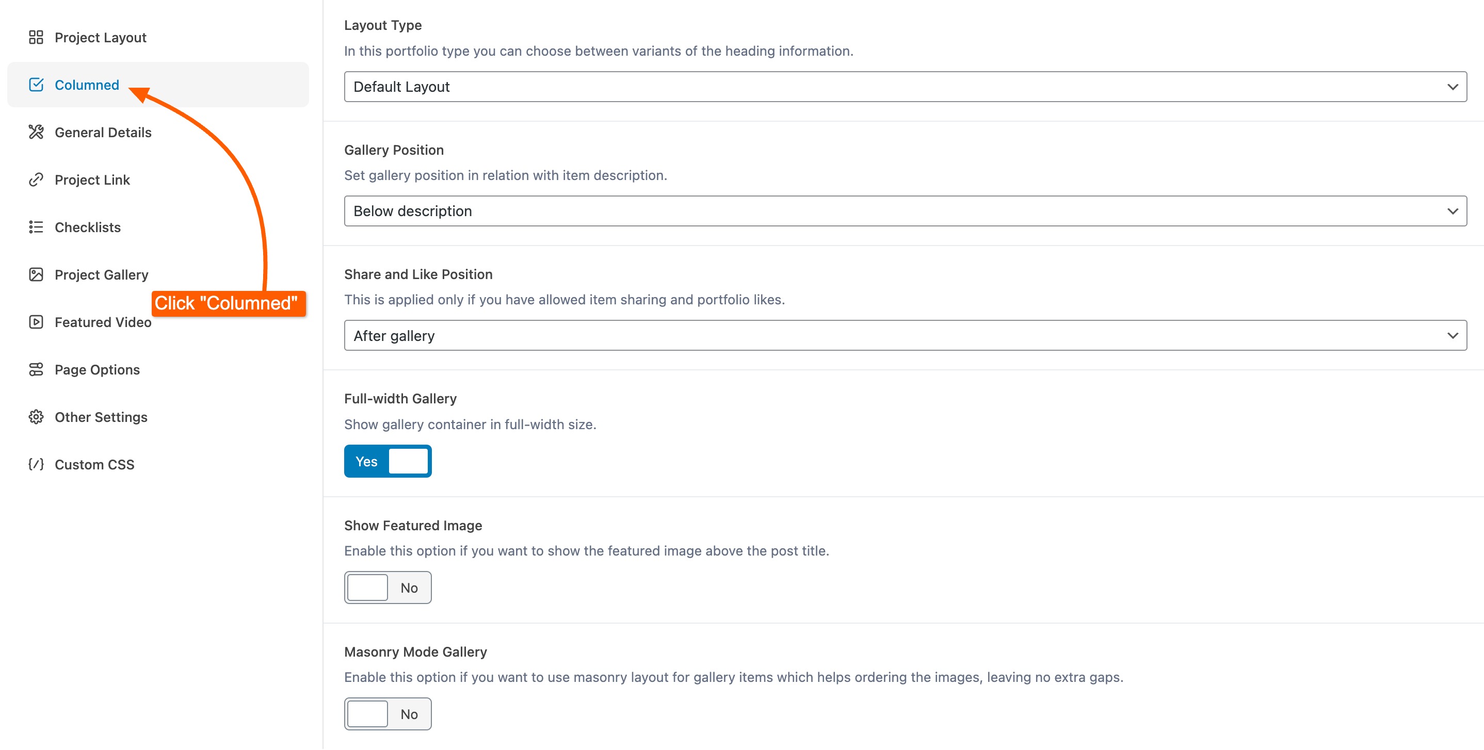Go to the Project Link label
Screen dimensions: 1484x750
tap(92, 180)
